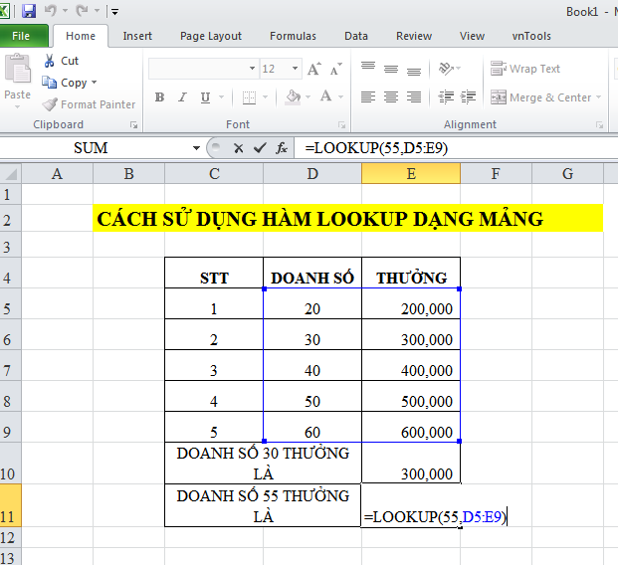Click the Merge & Center button

tap(540, 97)
